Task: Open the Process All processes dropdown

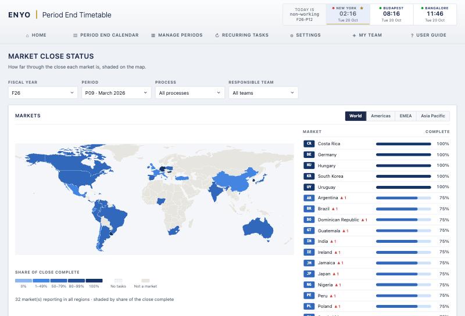Action: (190, 93)
